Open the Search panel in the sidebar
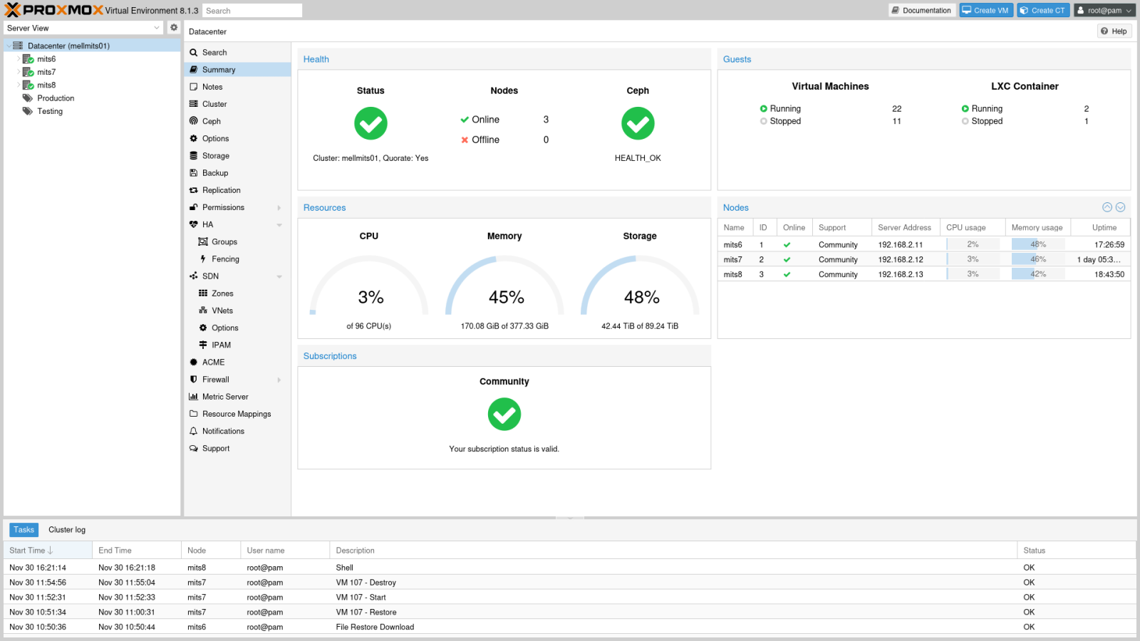 tap(213, 52)
